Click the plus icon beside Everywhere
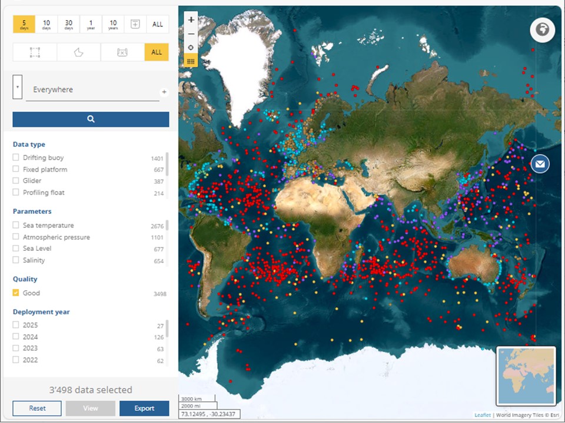Image resolution: width=565 pixels, height=423 pixels. click(164, 92)
